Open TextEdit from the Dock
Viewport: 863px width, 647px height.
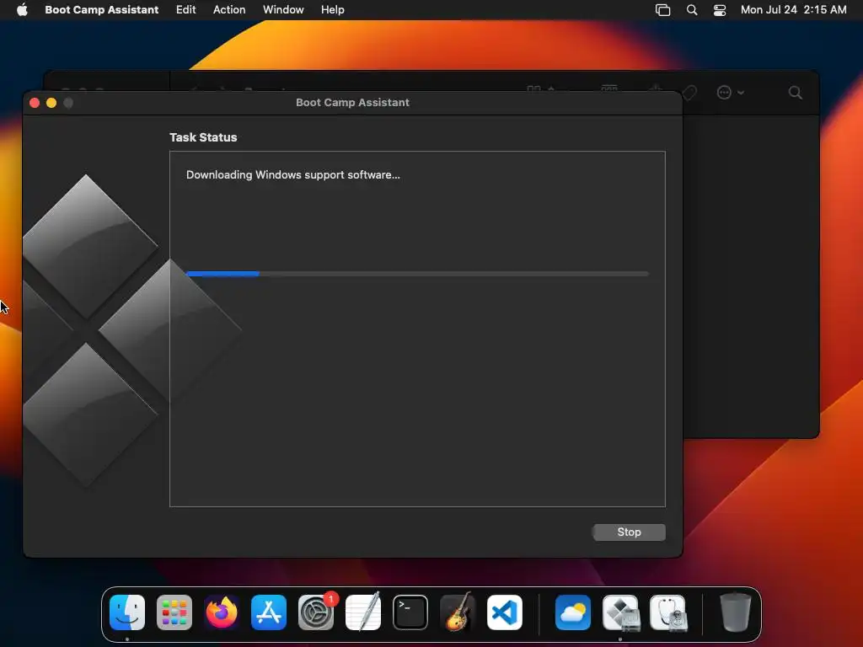coord(363,612)
